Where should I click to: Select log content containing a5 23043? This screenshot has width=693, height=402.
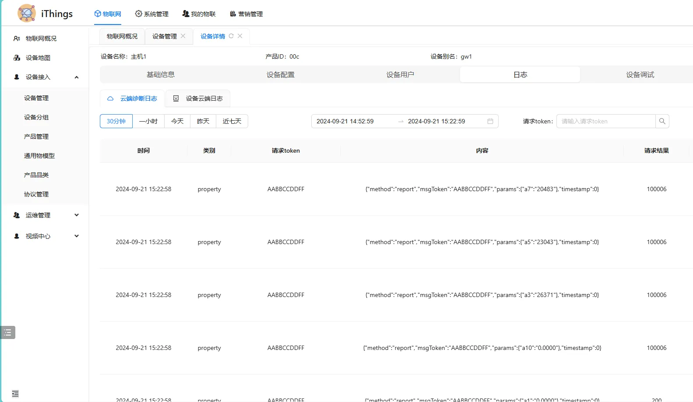pyautogui.click(x=482, y=242)
